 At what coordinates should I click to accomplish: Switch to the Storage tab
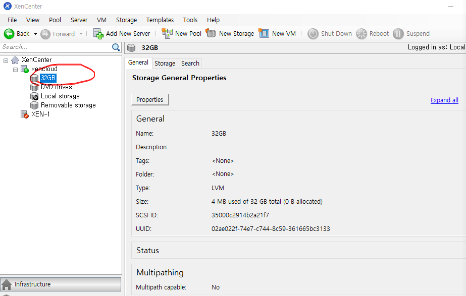165,63
